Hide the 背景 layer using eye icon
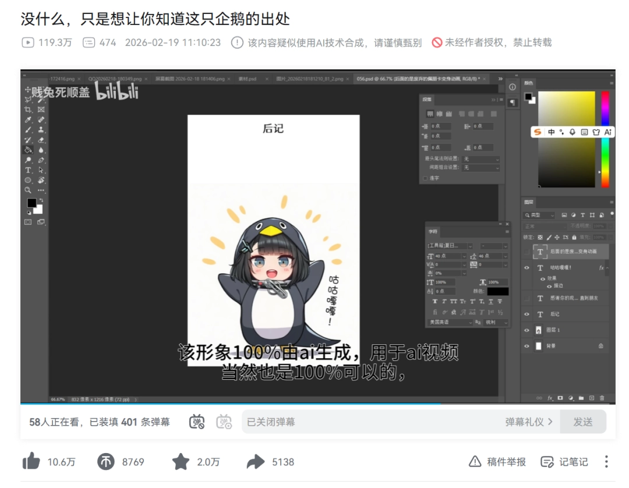 pyautogui.click(x=527, y=346)
